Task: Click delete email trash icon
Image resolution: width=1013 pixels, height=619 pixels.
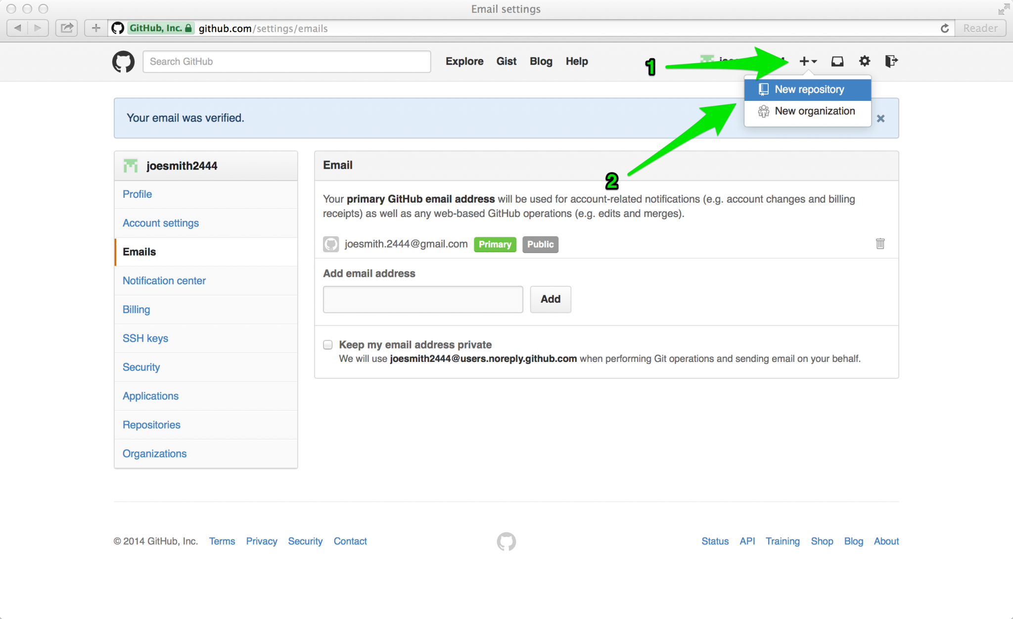Action: click(880, 244)
